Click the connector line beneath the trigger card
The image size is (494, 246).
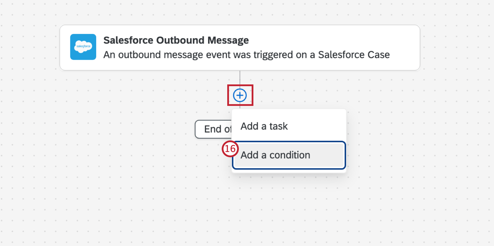click(240, 78)
